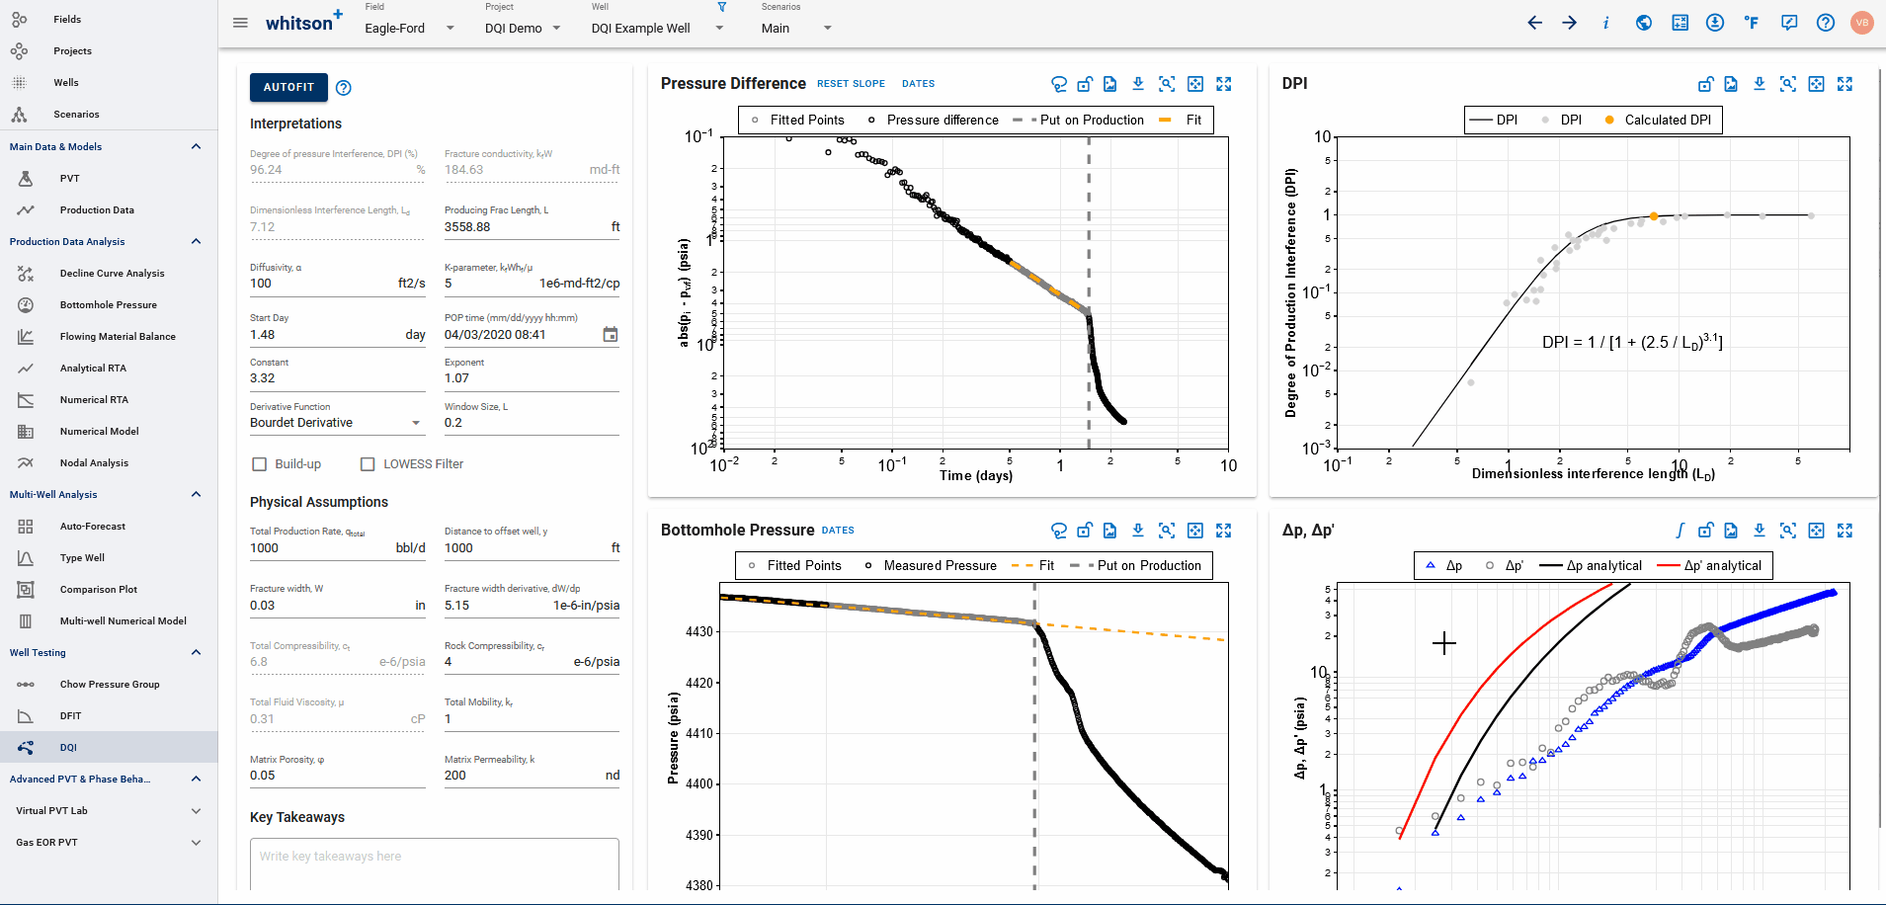Click the °F temperature unit icon
Image resolution: width=1886 pixels, height=905 pixels.
1752,23
